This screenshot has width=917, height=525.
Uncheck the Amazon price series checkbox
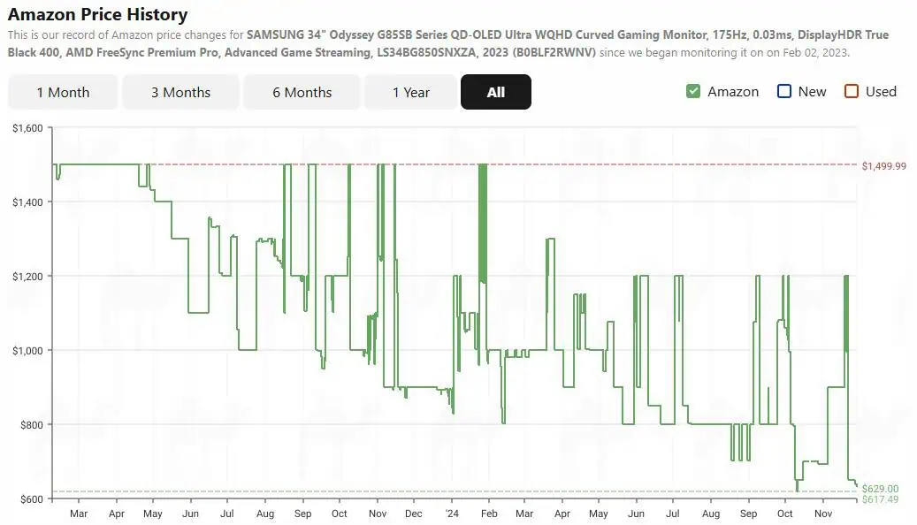[x=693, y=92]
